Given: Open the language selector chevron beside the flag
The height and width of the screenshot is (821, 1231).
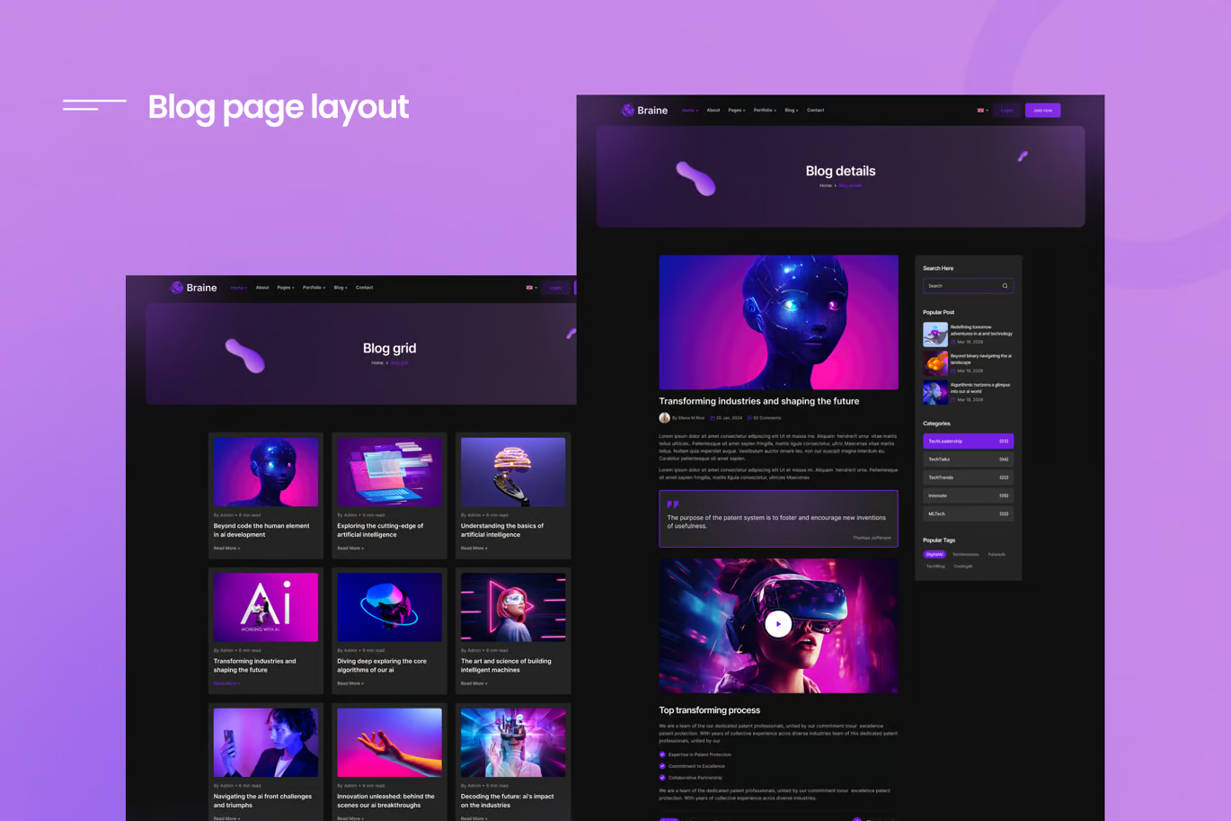Looking at the screenshot, I should pos(987,110).
